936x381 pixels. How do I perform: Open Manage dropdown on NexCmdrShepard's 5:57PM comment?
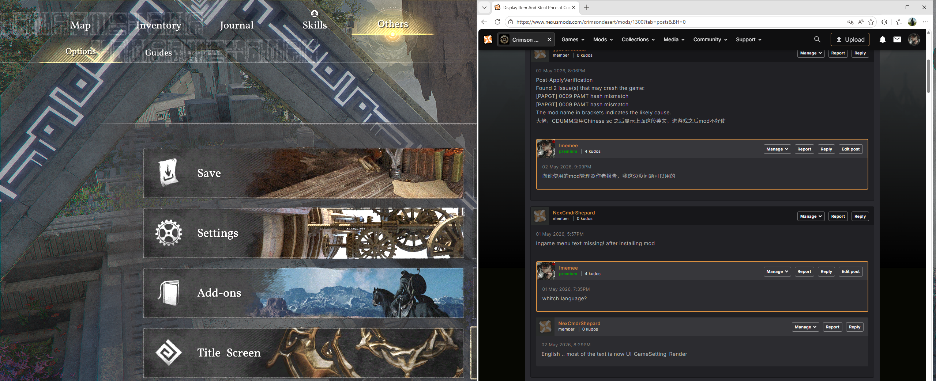point(811,216)
